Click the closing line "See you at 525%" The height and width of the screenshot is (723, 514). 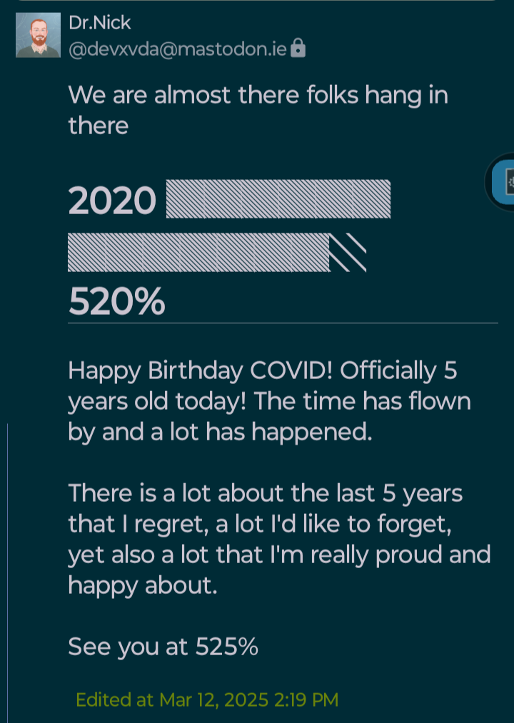(x=163, y=646)
